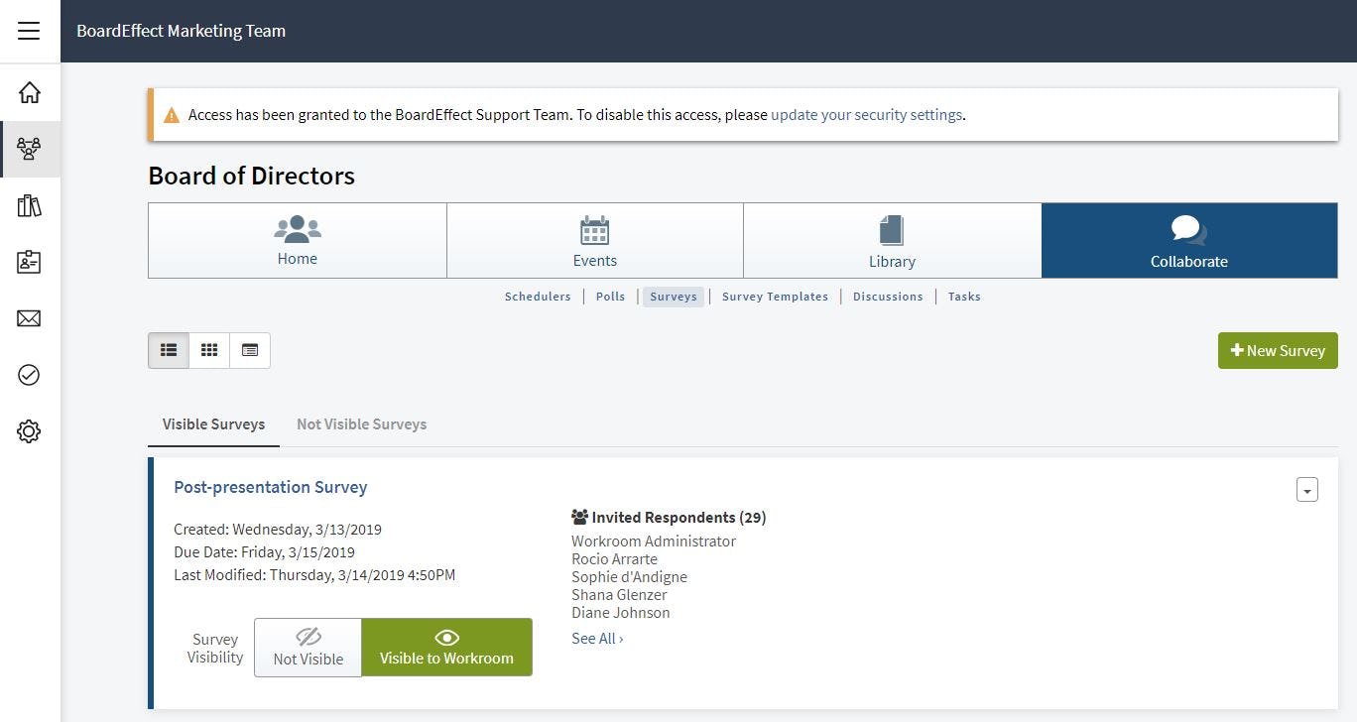Open the Settings gear icon
The width and height of the screenshot is (1357, 722).
click(x=30, y=430)
